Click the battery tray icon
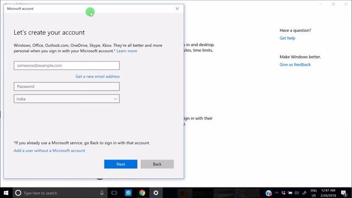This screenshot has height=198, width=352. pos(290,193)
